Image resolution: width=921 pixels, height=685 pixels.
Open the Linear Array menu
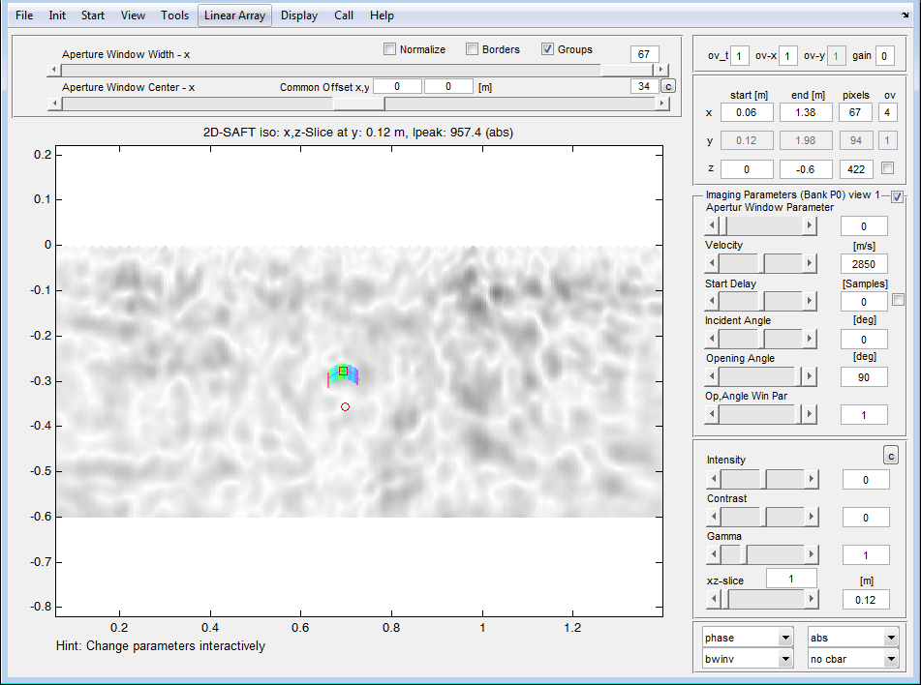tap(235, 15)
